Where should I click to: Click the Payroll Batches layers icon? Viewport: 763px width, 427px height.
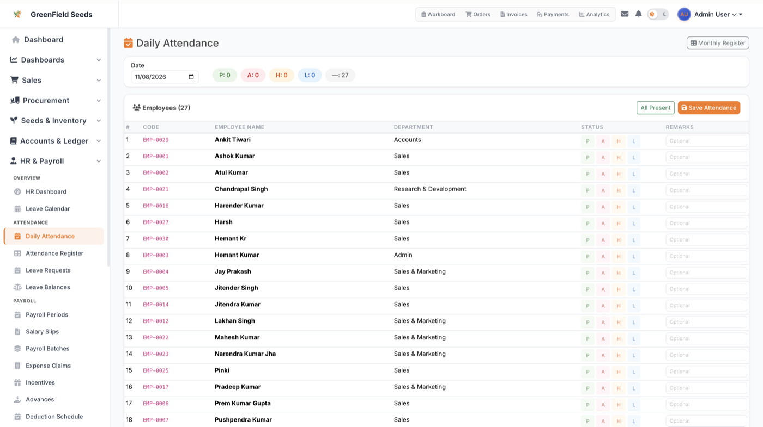pyautogui.click(x=17, y=349)
